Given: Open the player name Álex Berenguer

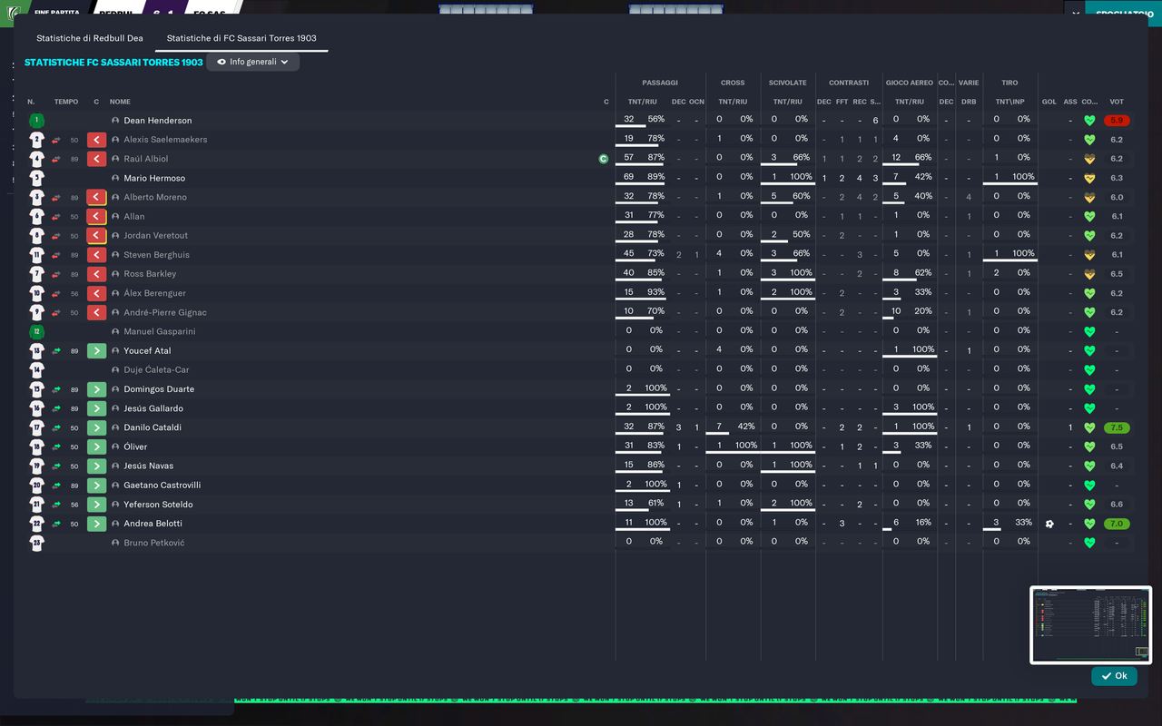Looking at the screenshot, I should point(154,293).
